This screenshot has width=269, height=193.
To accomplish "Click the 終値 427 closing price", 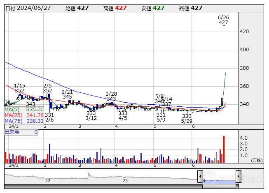I will click(x=191, y=8).
